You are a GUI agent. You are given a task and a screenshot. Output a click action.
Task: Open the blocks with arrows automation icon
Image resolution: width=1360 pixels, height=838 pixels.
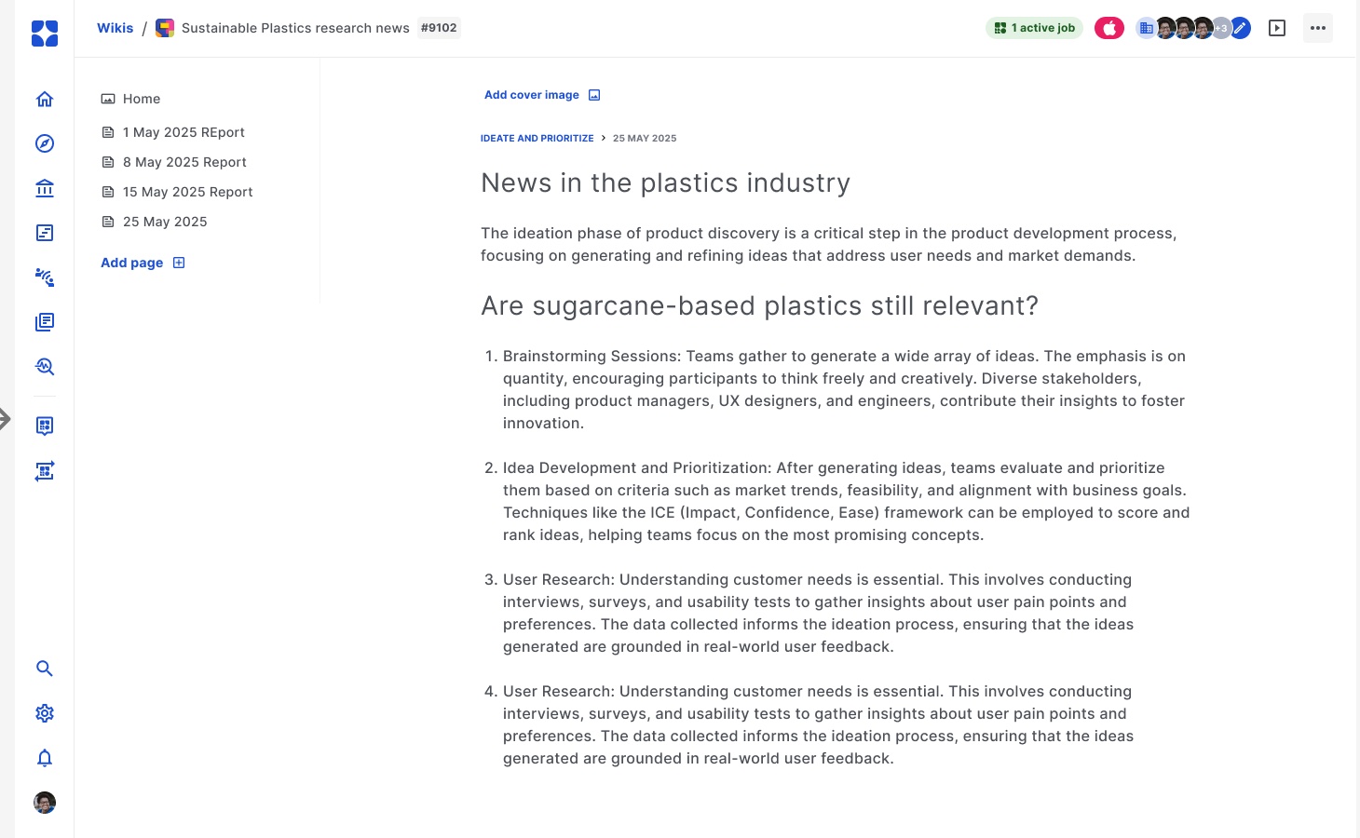(x=45, y=471)
